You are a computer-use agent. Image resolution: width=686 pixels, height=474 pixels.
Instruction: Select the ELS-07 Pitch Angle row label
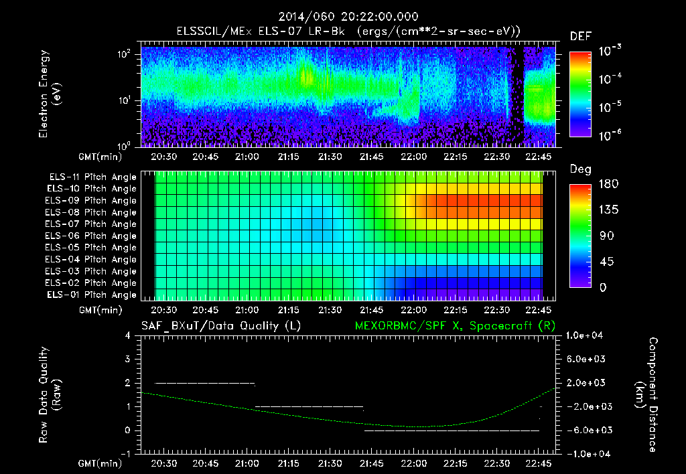click(91, 224)
